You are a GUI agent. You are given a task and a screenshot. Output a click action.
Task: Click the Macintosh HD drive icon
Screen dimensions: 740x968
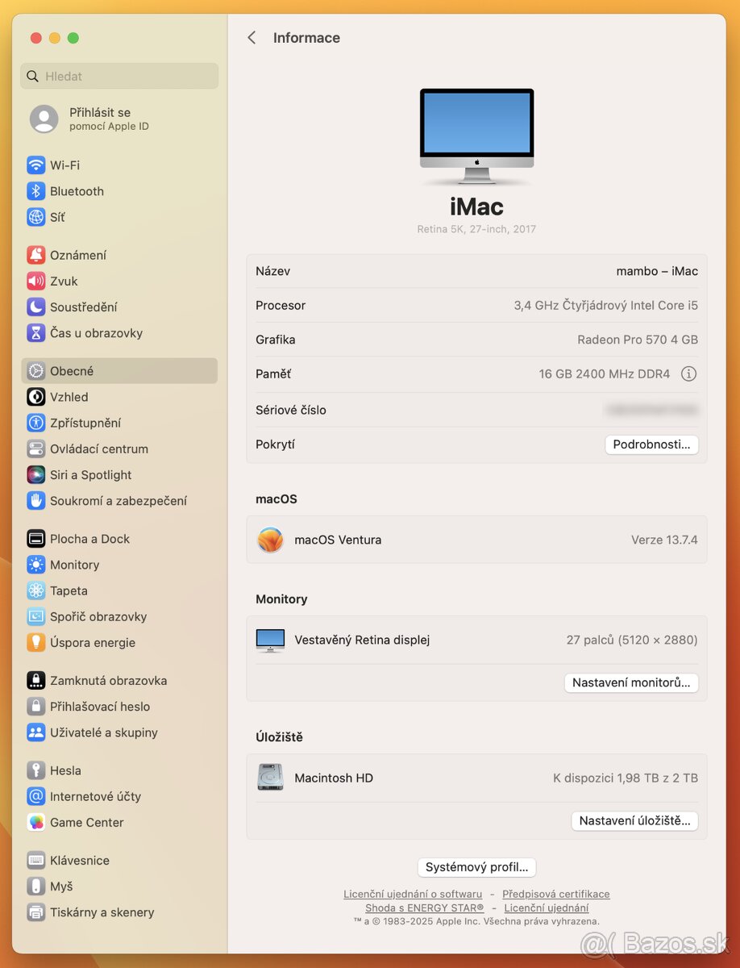click(x=270, y=777)
